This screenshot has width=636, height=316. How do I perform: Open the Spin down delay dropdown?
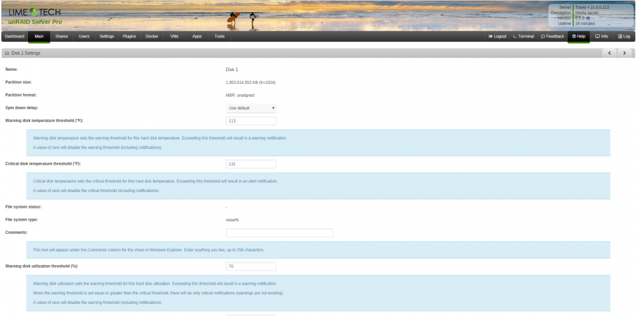[251, 108]
